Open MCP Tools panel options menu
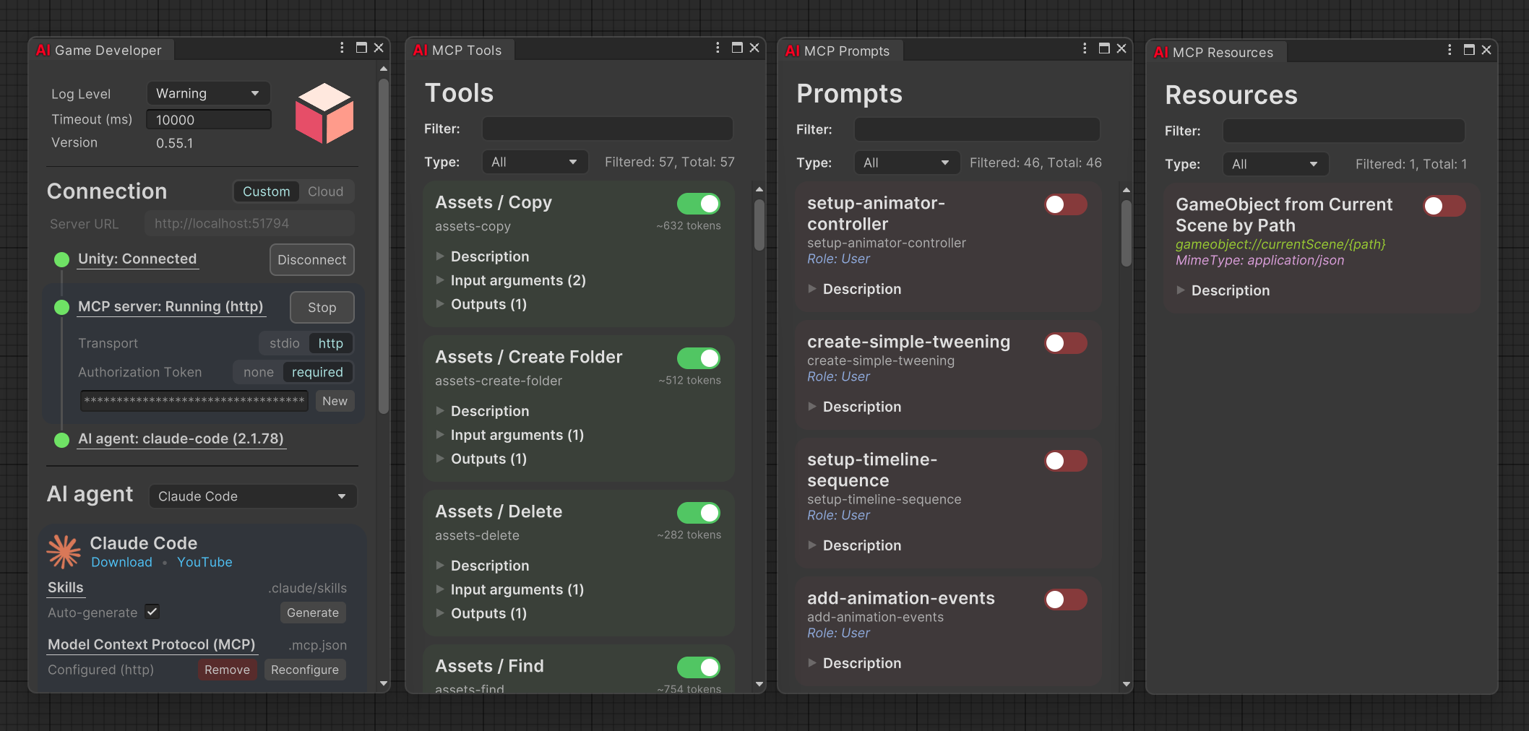Screen dimensions: 1529x731 (718, 48)
